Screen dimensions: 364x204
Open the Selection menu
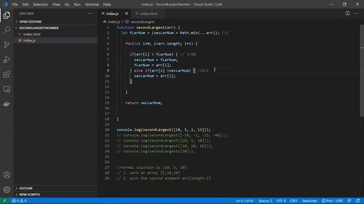40,4
